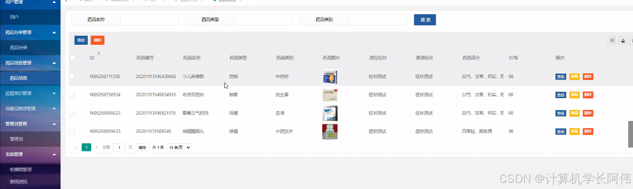This screenshot has width=633, height=189.
Task: Open the 药品分类 sidebar menu item
Action: tap(30, 48)
